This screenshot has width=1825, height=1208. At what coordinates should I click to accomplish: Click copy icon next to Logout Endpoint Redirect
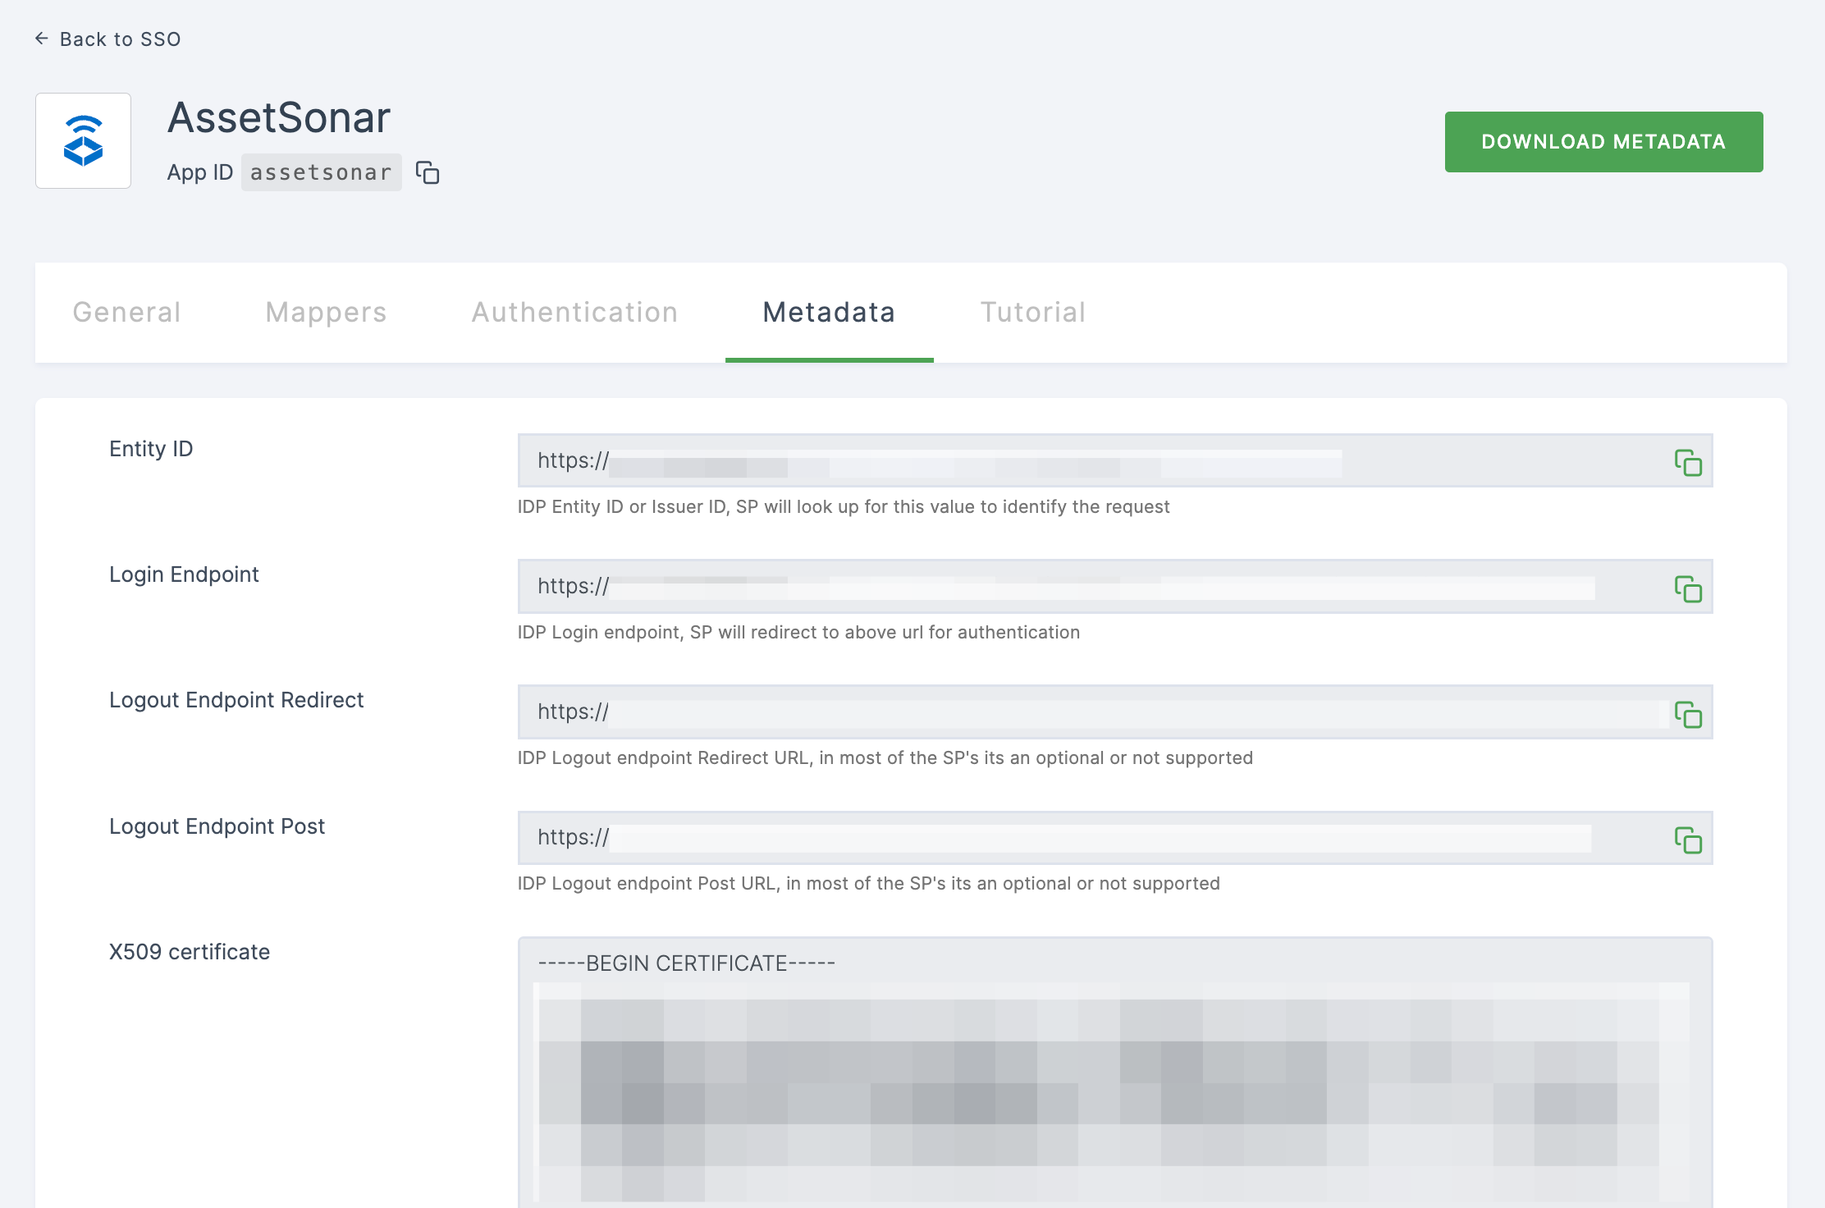1687,713
